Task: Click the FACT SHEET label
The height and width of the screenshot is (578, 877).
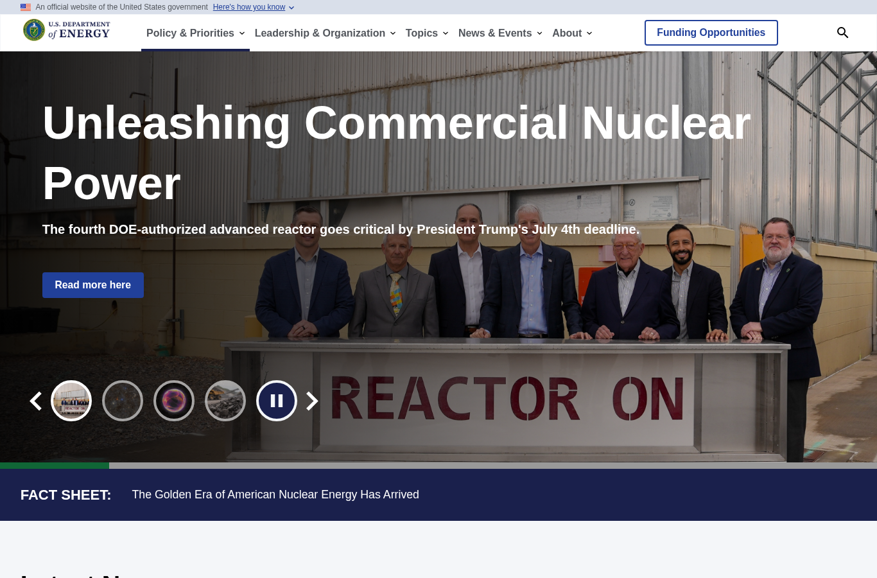Action: (x=65, y=495)
